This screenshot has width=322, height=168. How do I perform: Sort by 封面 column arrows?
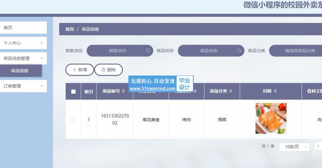coord(276,91)
